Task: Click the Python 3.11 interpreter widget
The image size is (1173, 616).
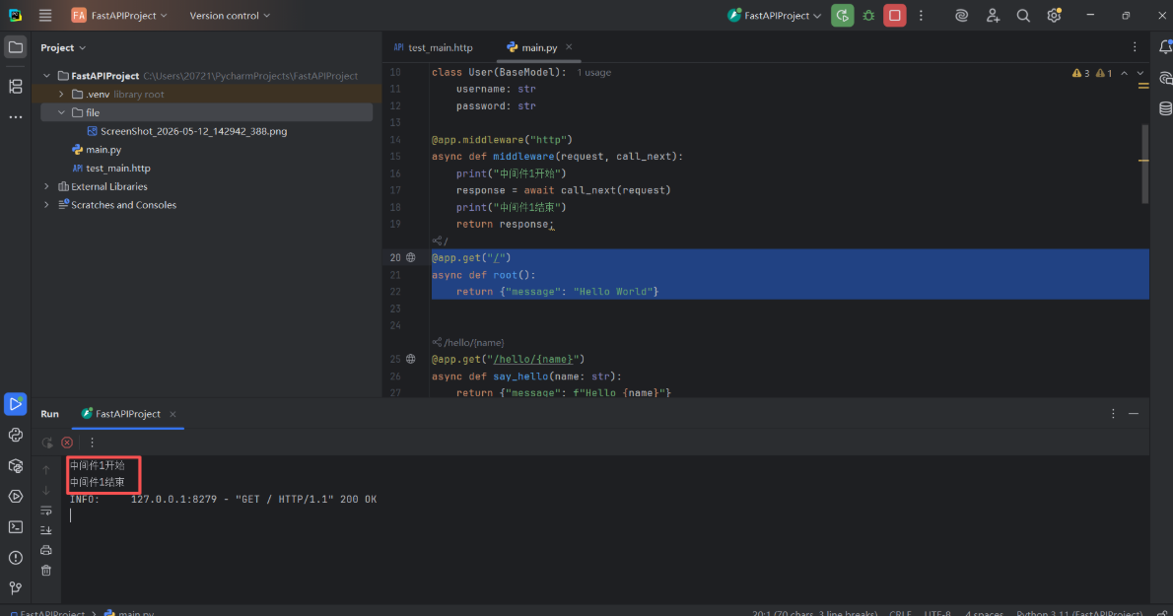Action: pos(1079,612)
